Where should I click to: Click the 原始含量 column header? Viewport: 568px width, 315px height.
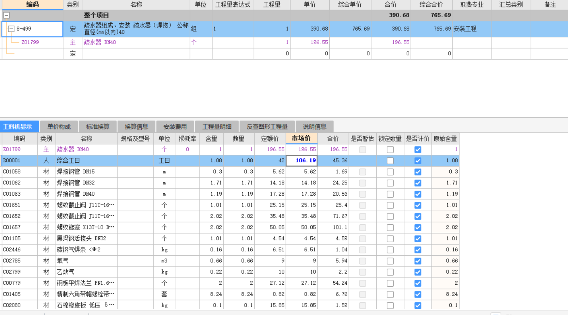(x=445, y=138)
